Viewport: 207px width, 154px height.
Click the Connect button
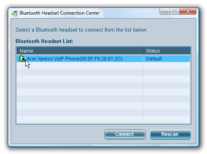[x=125, y=134]
